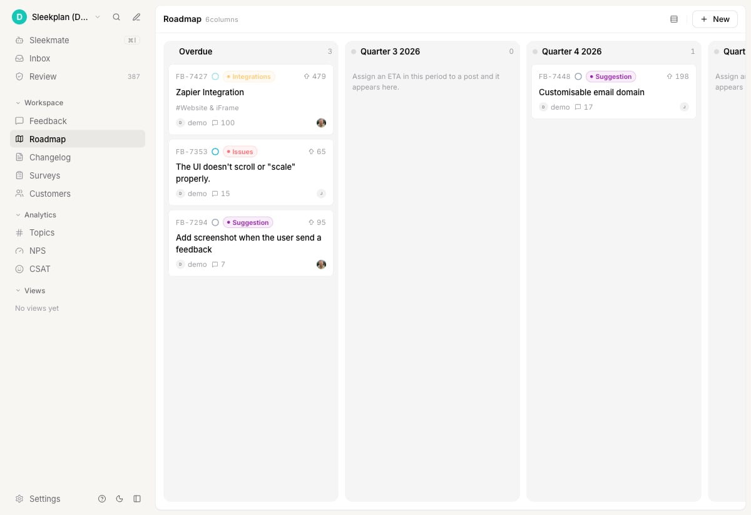Collapse the Workspace section
751x515 pixels.
click(39, 103)
